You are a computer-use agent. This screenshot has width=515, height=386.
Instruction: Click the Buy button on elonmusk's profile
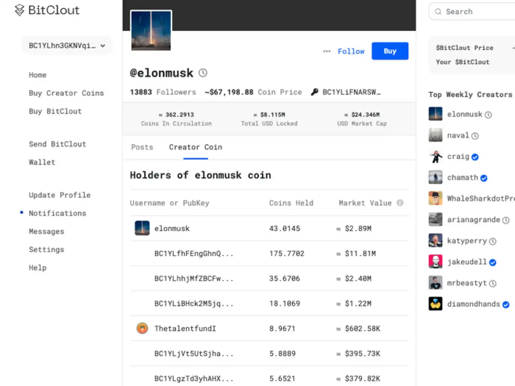click(390, 51)
